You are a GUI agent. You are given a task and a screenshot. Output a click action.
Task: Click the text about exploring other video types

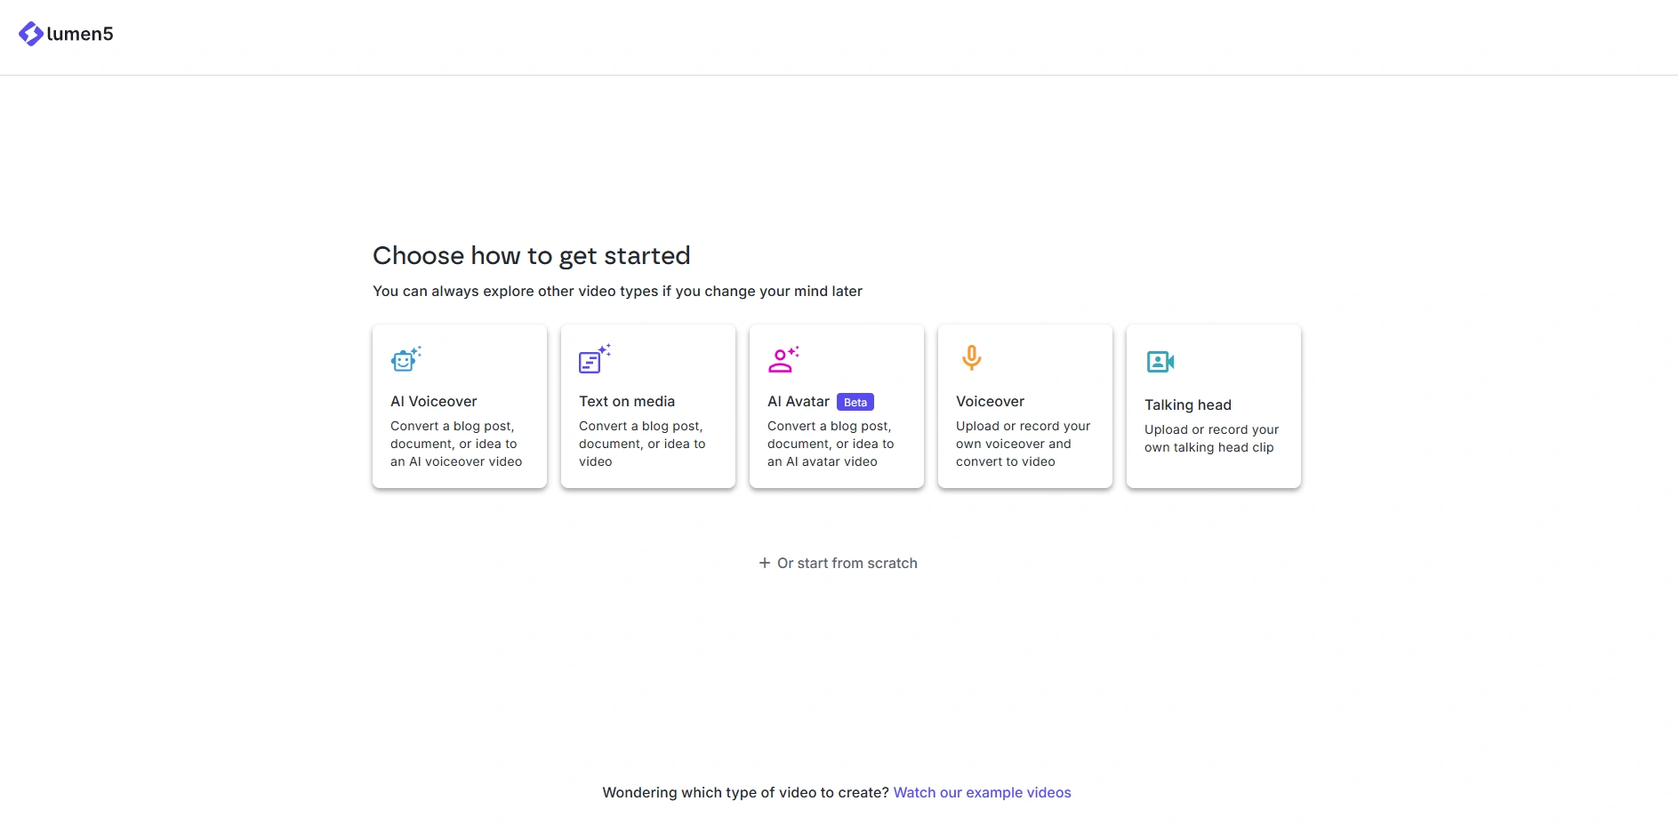tap(617, 292)
